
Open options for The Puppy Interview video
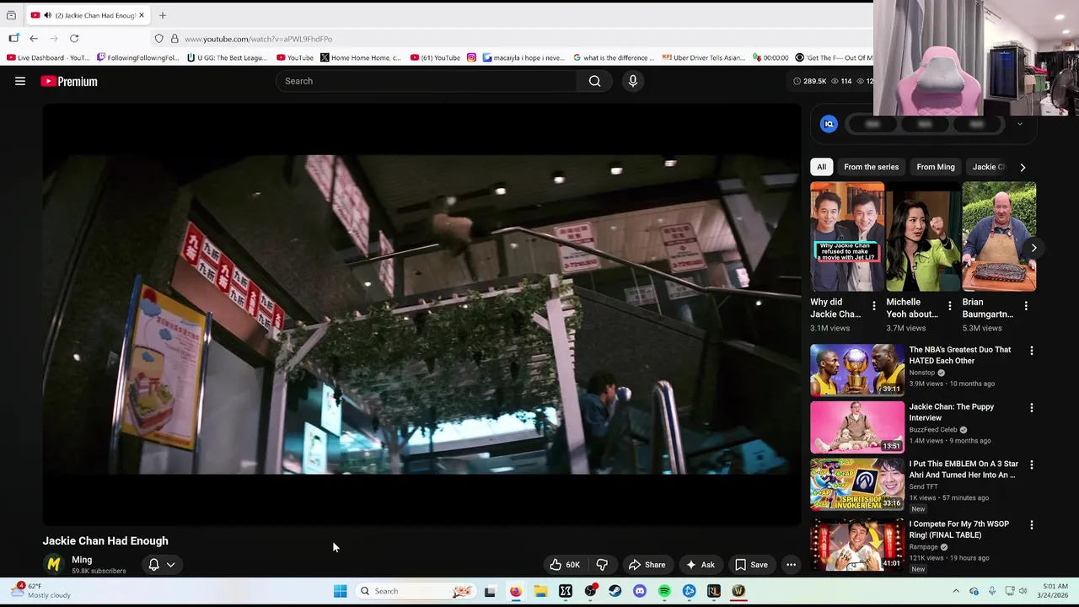[1031, 408]
